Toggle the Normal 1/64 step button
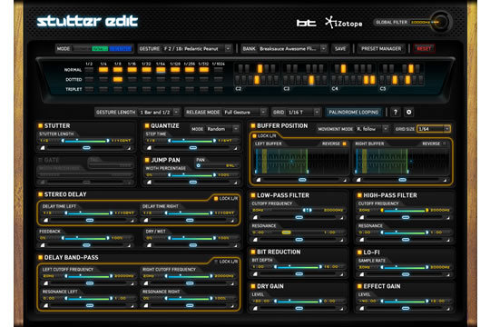 [161, 70]
